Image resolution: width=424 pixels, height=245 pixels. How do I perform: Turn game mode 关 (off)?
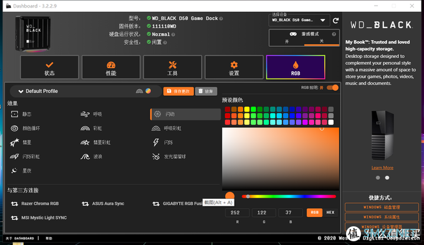pos(322,41)
